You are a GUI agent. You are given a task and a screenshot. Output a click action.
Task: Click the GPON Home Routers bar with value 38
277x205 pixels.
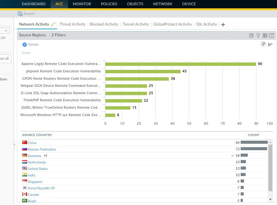pyautogui.click(x=137, y=79)
